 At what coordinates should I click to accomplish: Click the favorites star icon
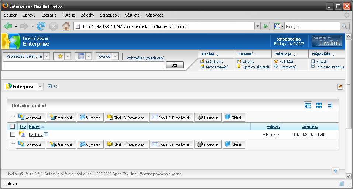click(x=60, y=56)
